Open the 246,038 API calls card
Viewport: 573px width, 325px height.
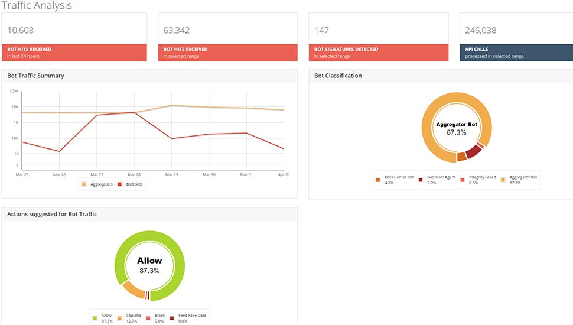pos(516,37)
